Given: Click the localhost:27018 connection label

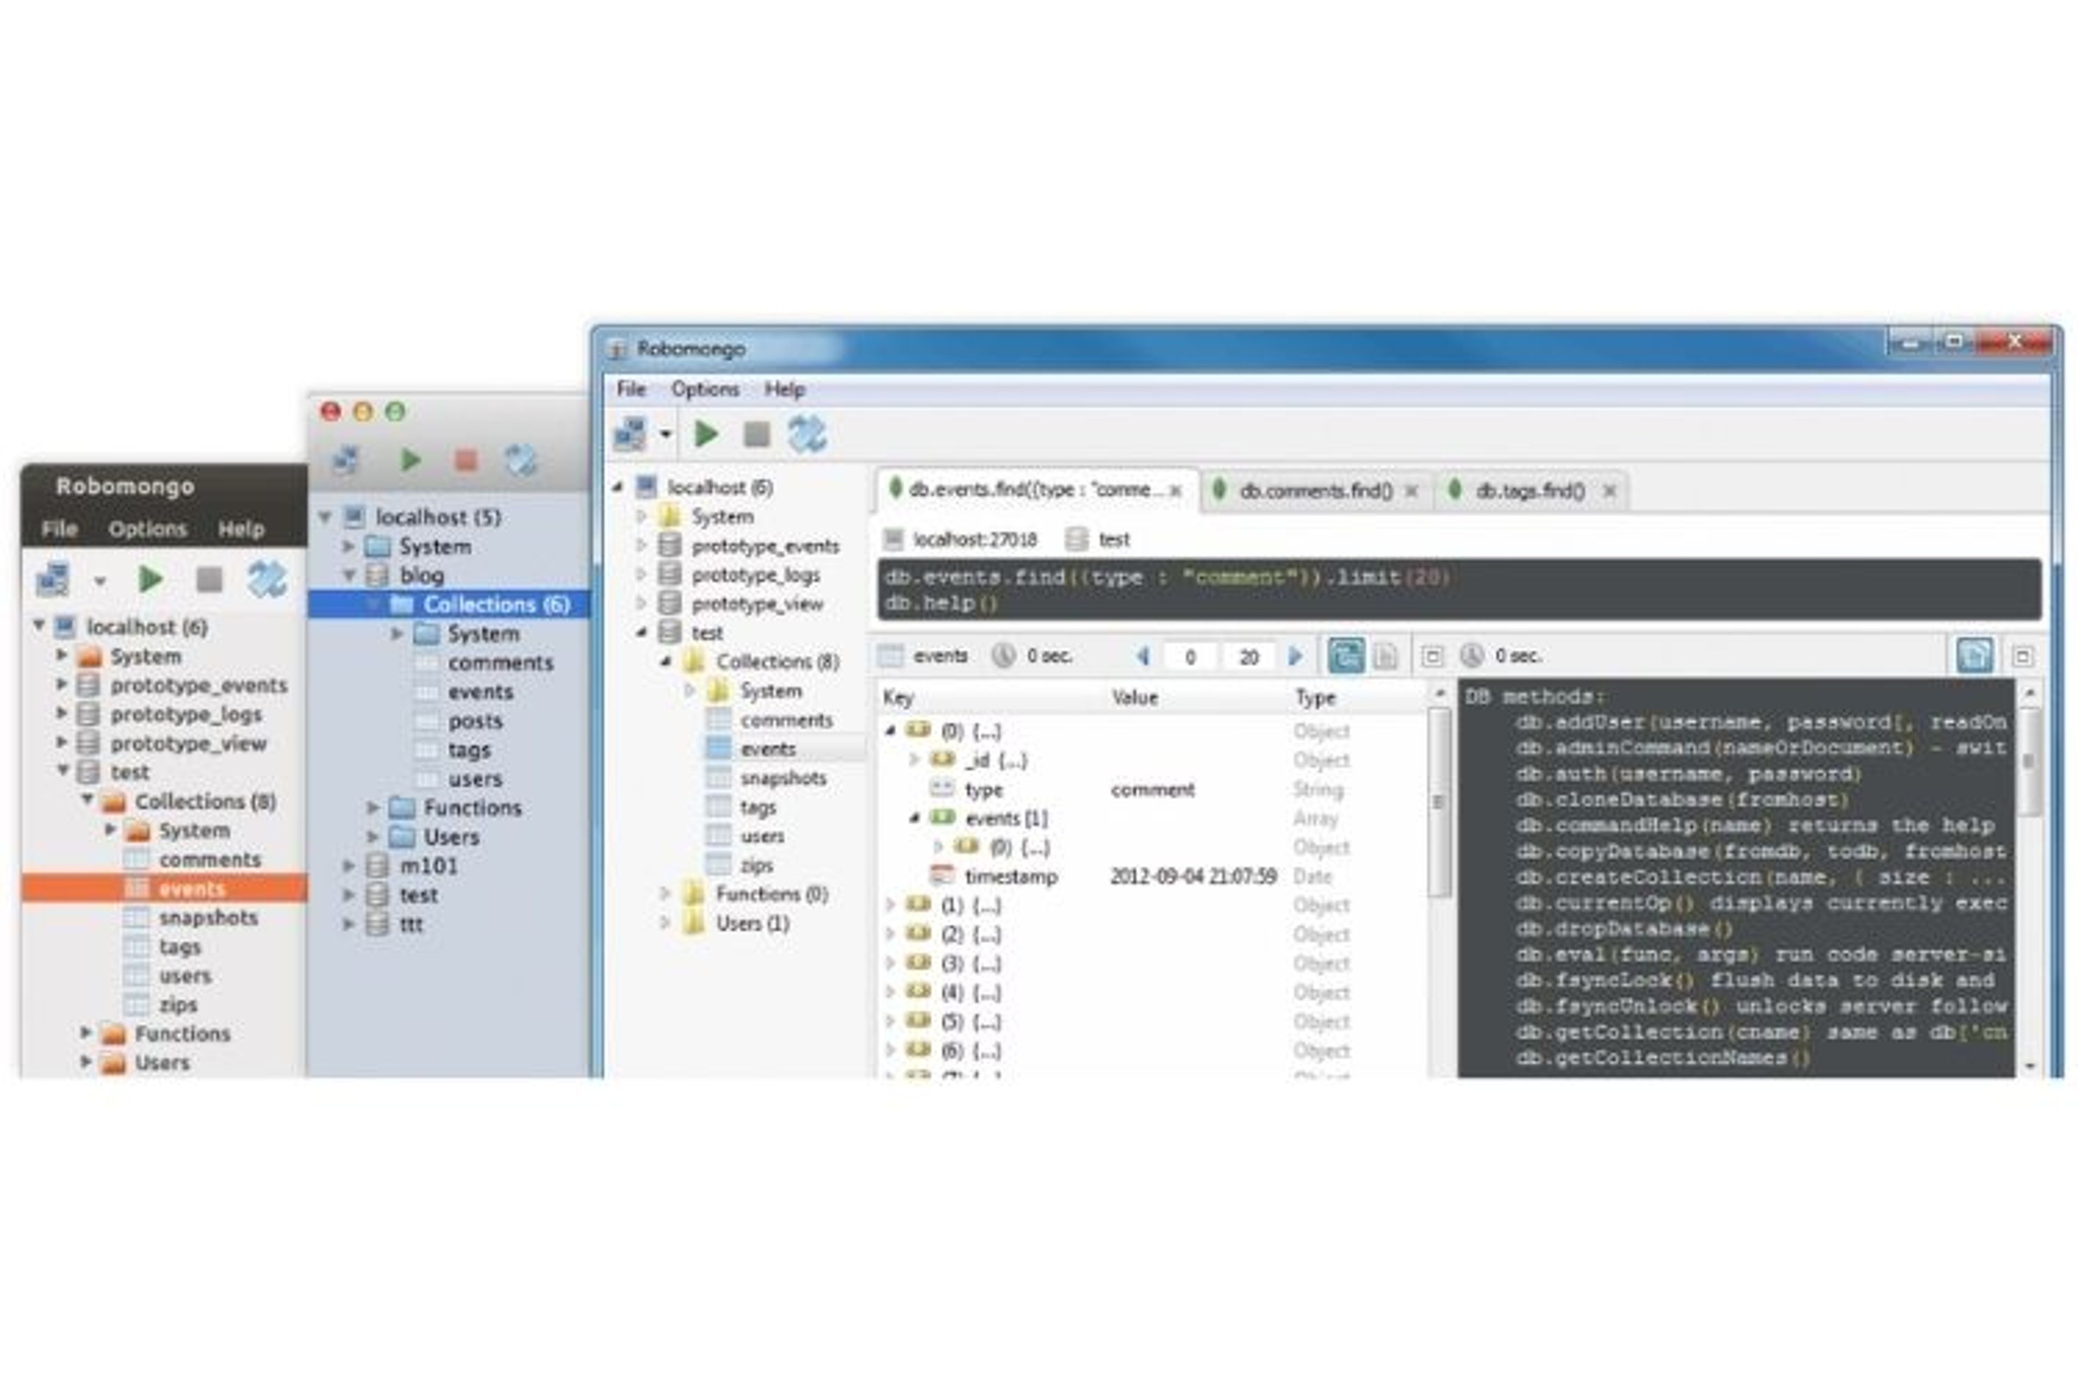Looking at the screenshot, I should pyautogui.click(x=975, y=539).
